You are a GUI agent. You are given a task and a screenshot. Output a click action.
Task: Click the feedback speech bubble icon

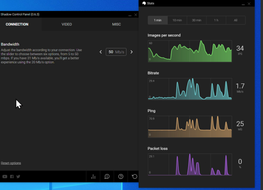point(107,177)
